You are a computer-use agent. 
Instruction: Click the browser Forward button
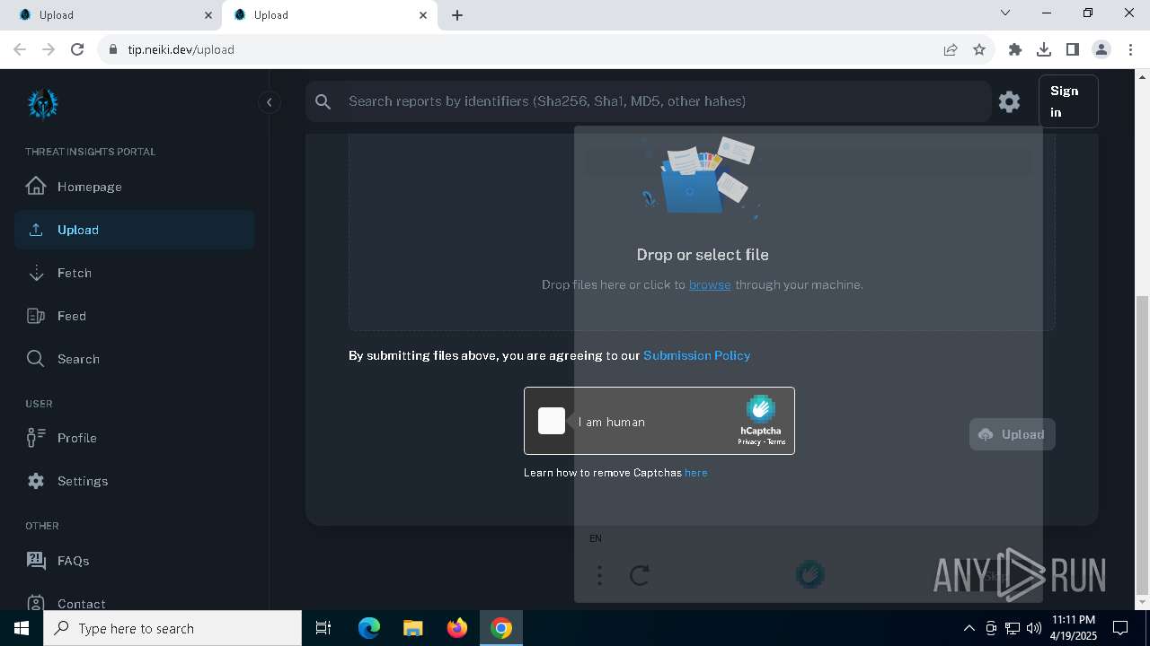(x=49, y=49)
